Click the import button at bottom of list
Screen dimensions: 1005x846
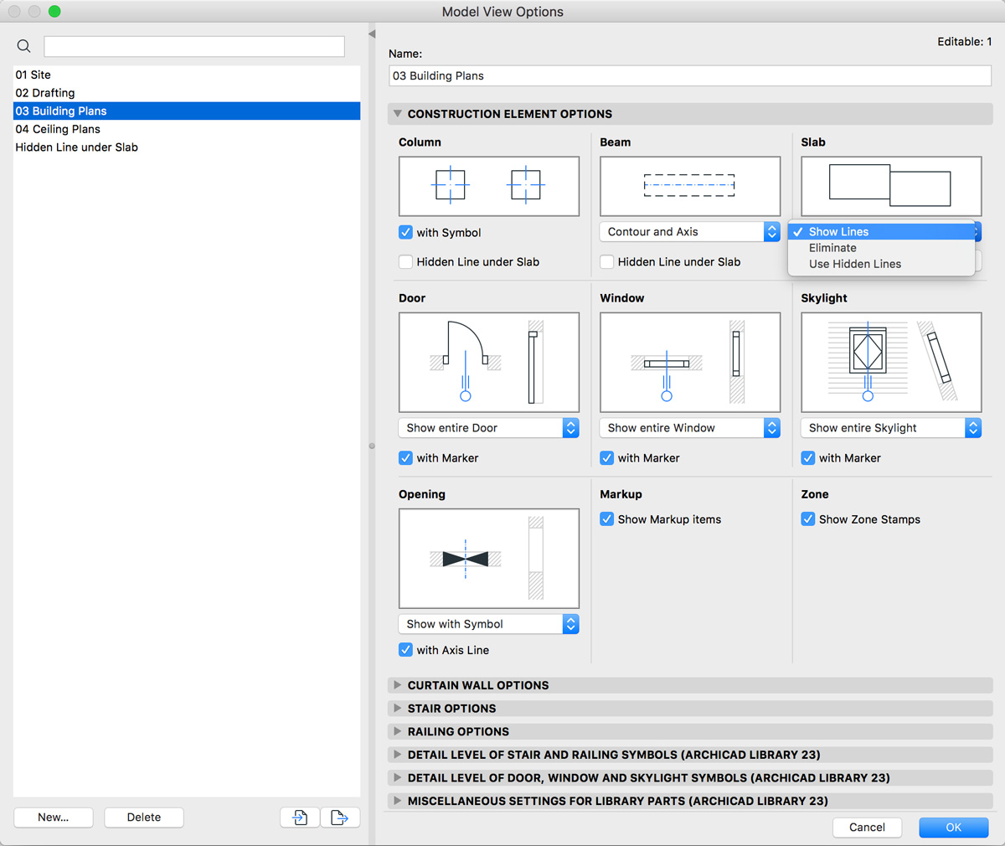point(300,818)
